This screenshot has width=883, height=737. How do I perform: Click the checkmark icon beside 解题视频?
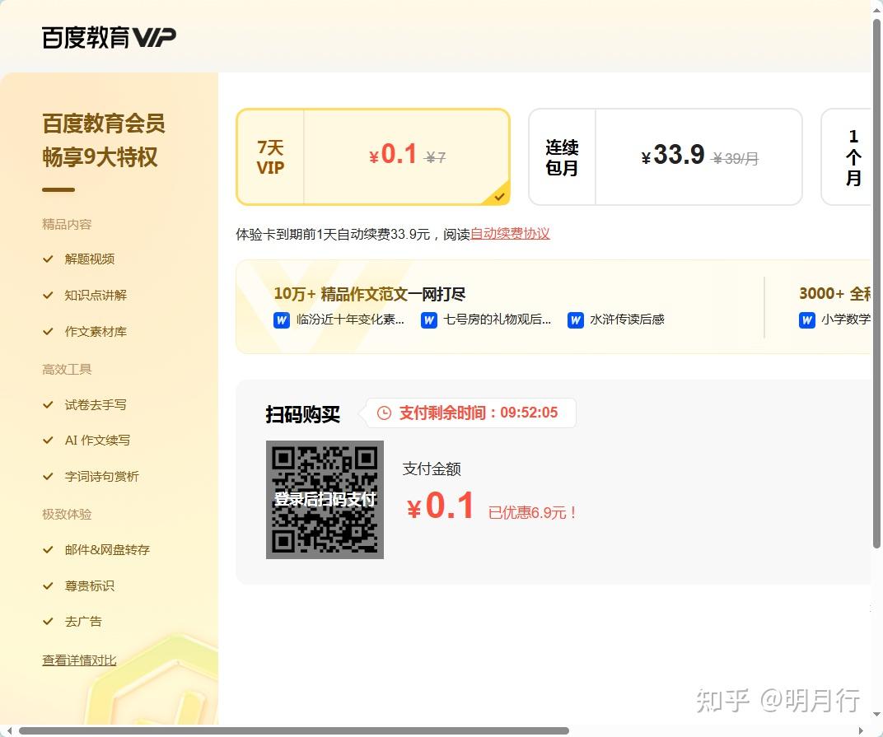coord(48,259)
